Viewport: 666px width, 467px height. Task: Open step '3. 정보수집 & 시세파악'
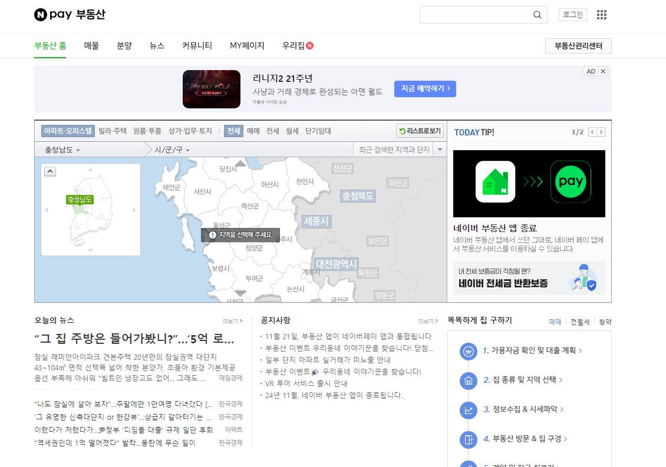[x=523, y=409]
